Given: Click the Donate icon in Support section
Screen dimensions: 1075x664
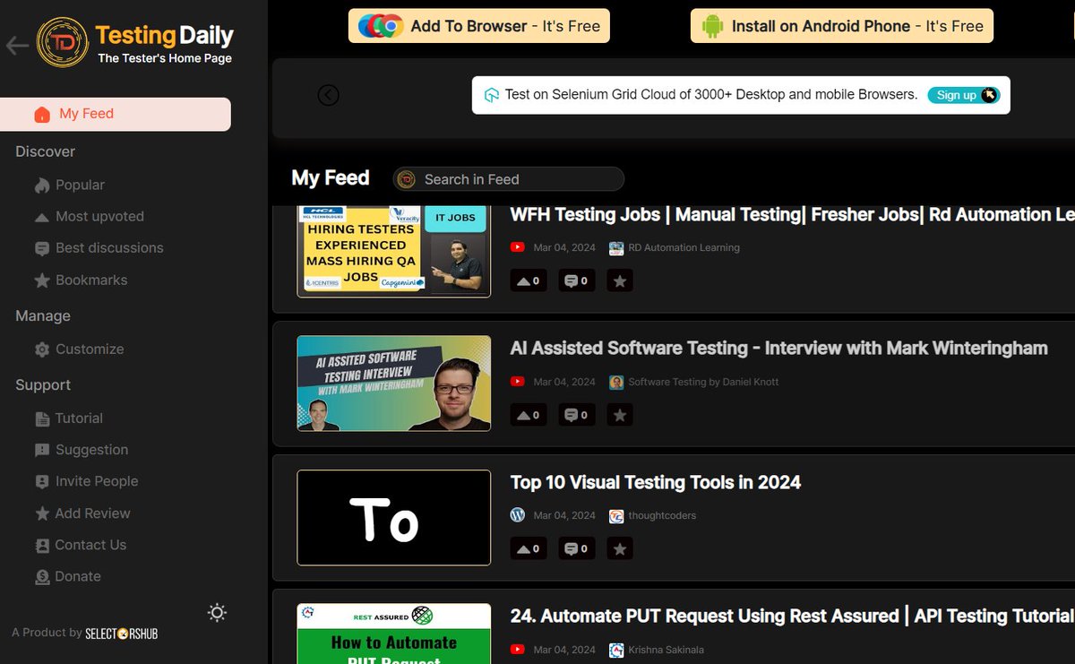Looking at the screenshot, I should coord(41,576).
